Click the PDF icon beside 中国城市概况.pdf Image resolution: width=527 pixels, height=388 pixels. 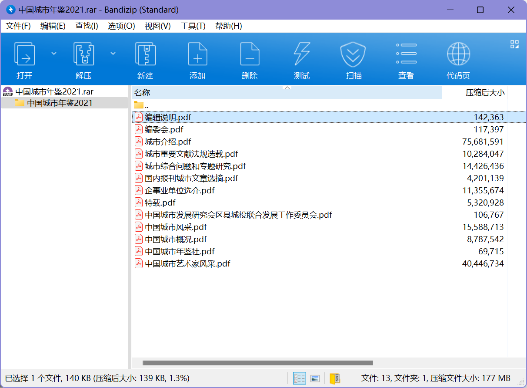coord(139,239)
